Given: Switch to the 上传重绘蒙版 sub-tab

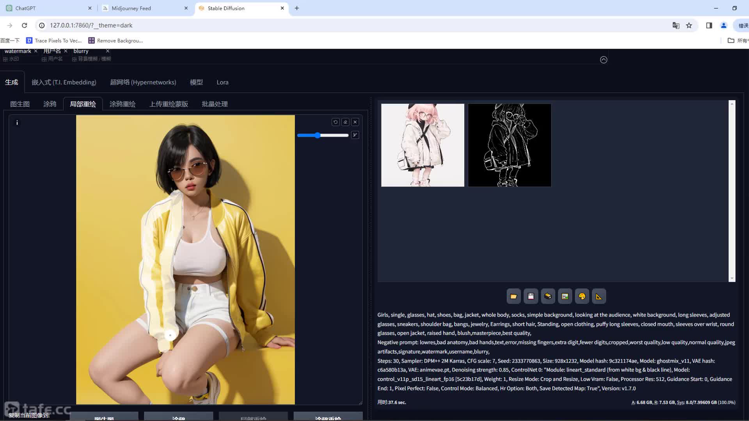Looking at the screenshot, I should point(169,104).
